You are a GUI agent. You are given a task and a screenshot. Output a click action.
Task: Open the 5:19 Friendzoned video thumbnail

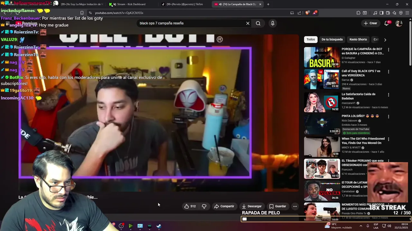pos(322,147)
